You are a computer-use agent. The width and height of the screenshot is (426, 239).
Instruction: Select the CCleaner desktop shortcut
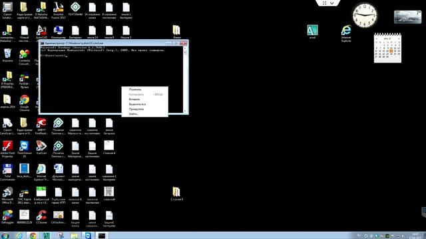click(41, 217)
